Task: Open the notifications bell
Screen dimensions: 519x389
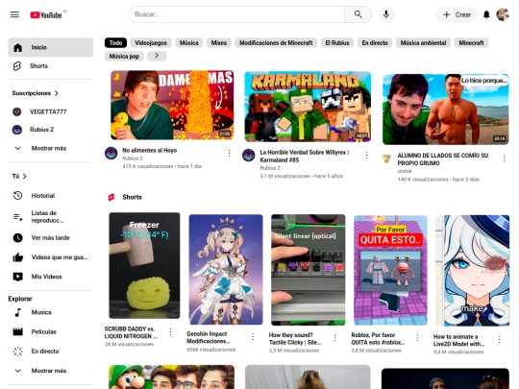Action: (x=486, y=14)
